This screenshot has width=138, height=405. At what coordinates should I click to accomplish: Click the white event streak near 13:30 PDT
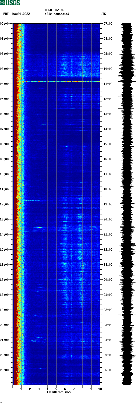coord(65,227)
